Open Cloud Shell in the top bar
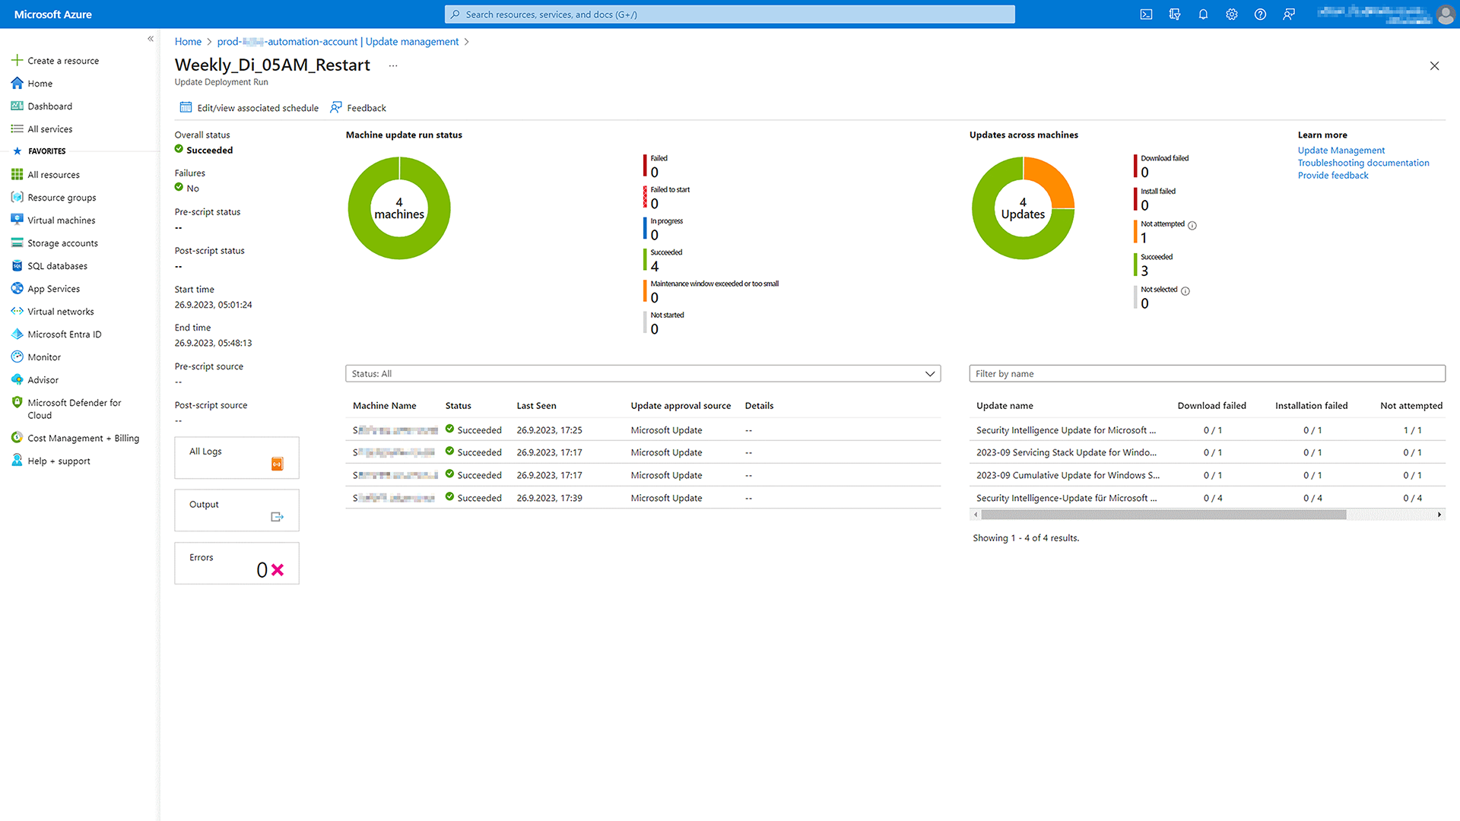The width and height of the screenshot is (1460, 821). pyautogui.click(x=1145, y=14)
